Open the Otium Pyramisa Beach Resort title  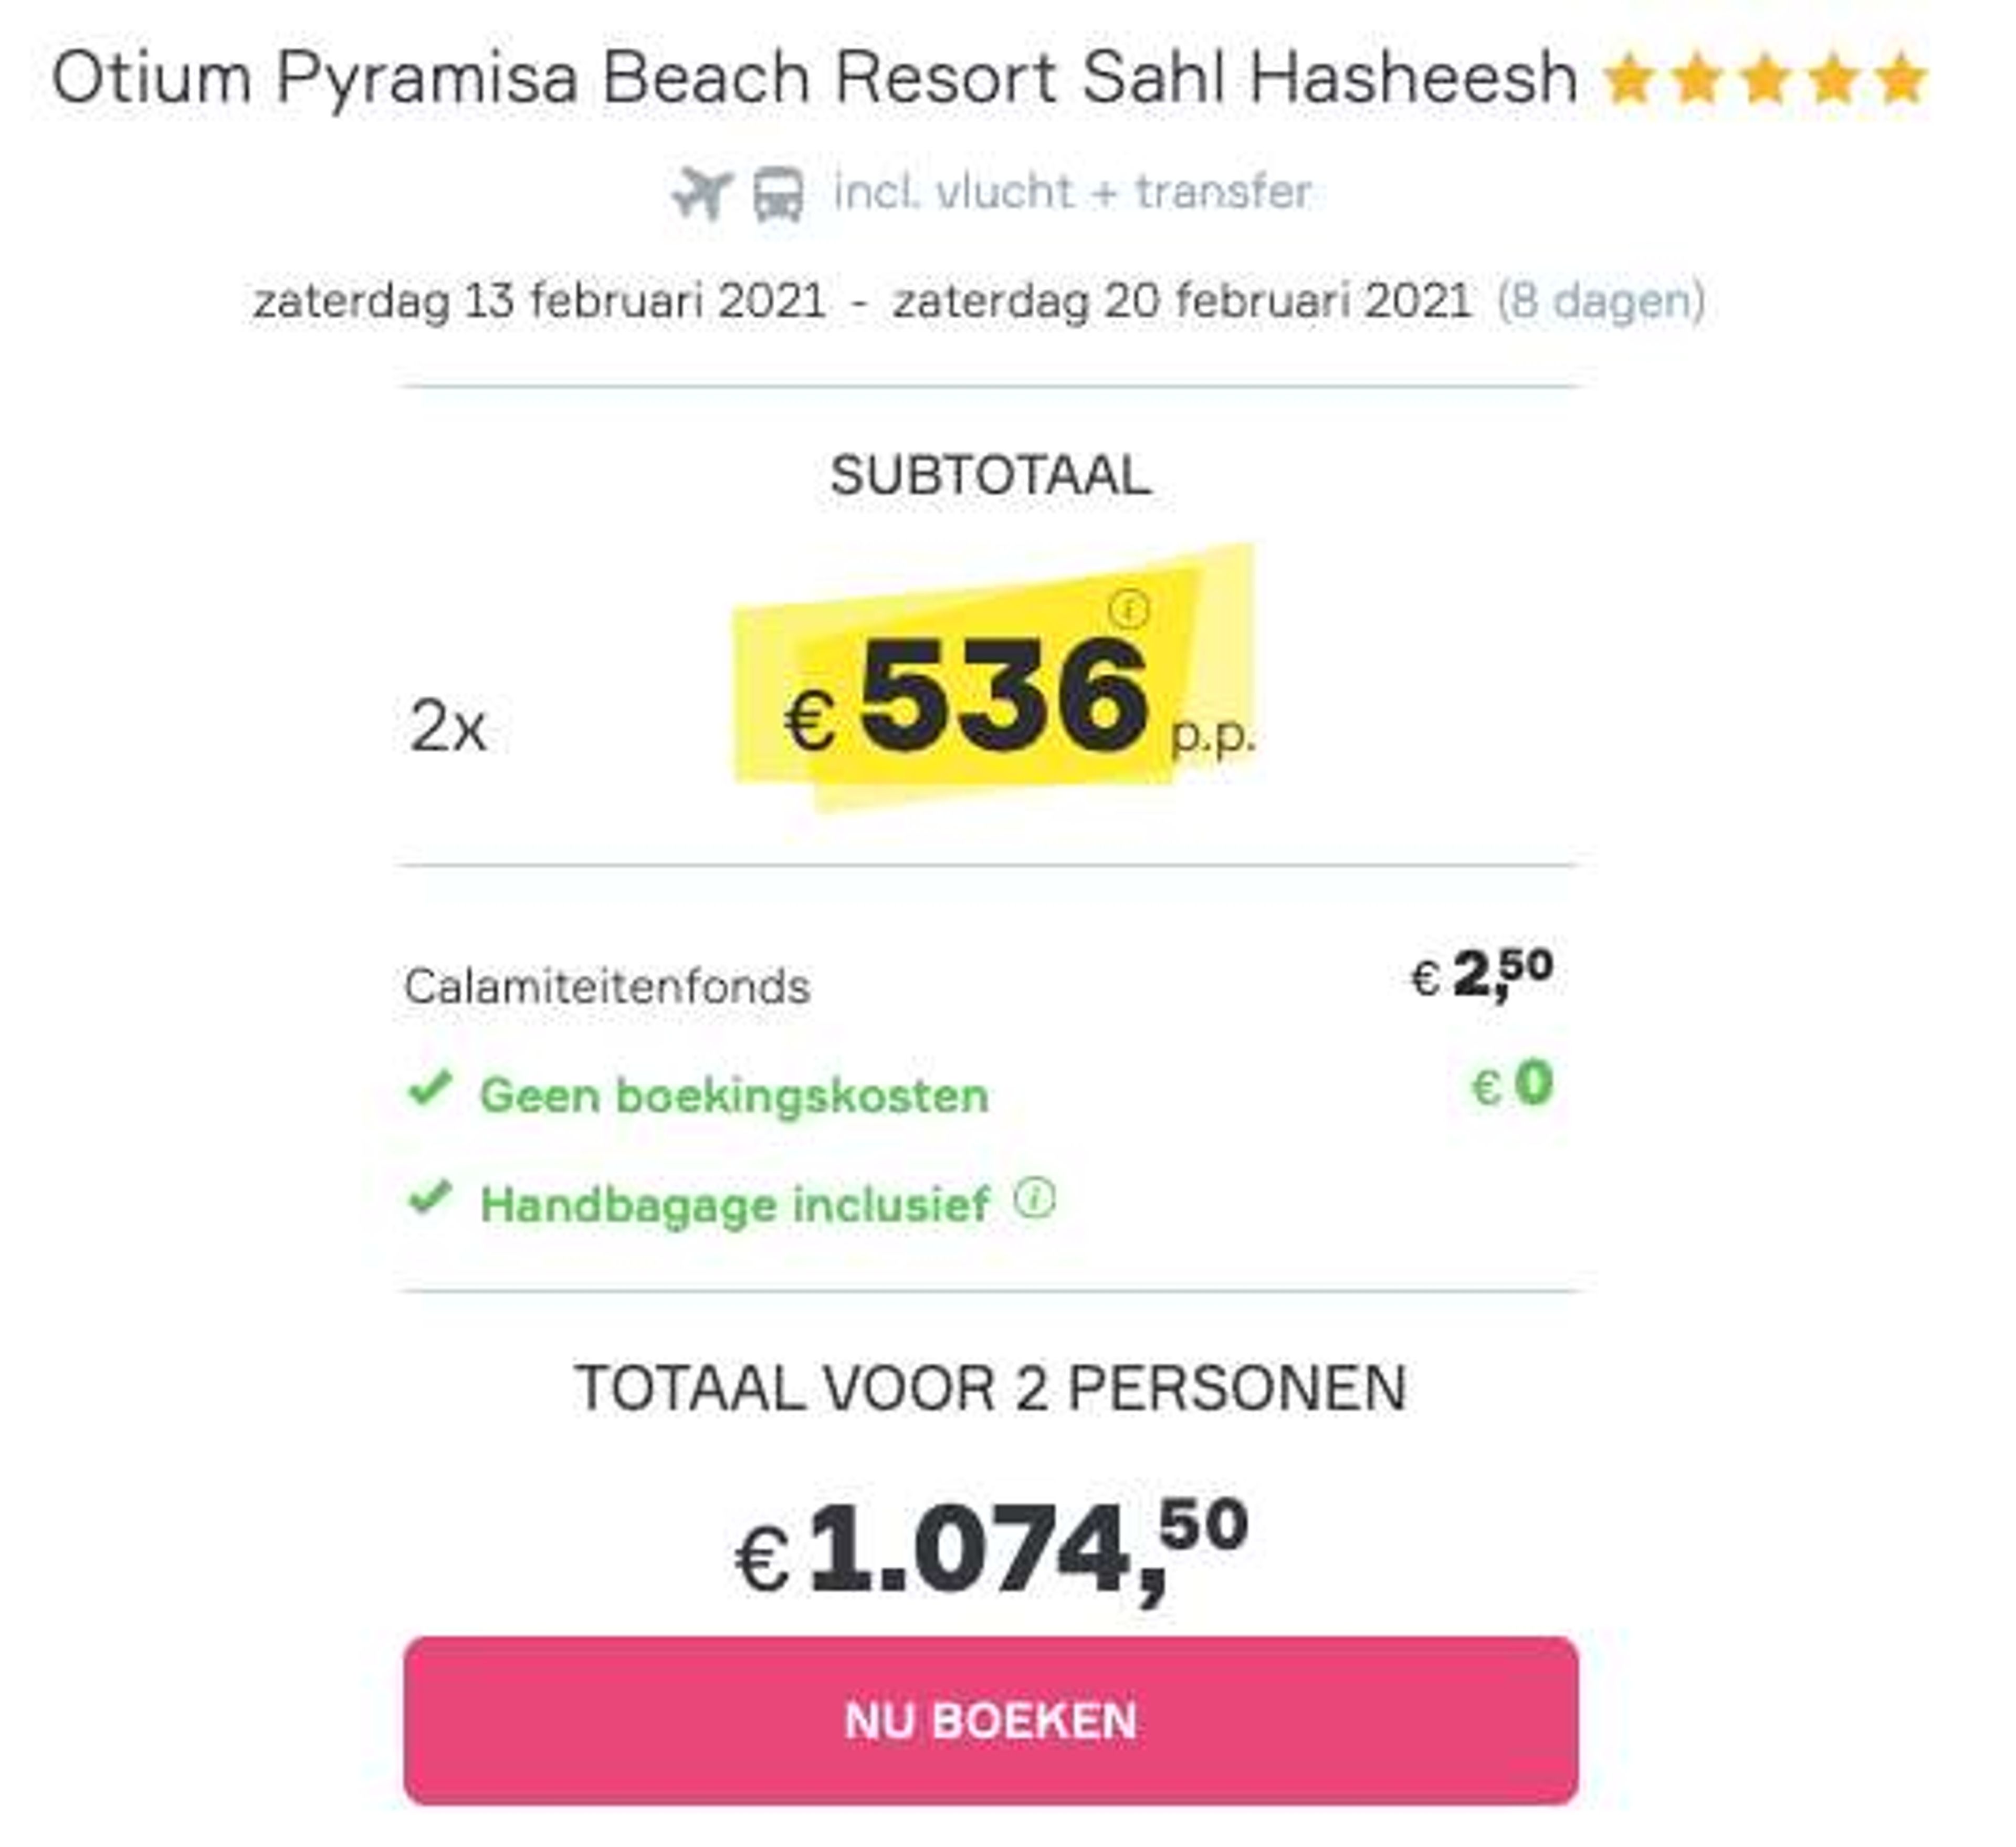pyautogui.click(x=814, y=78)
